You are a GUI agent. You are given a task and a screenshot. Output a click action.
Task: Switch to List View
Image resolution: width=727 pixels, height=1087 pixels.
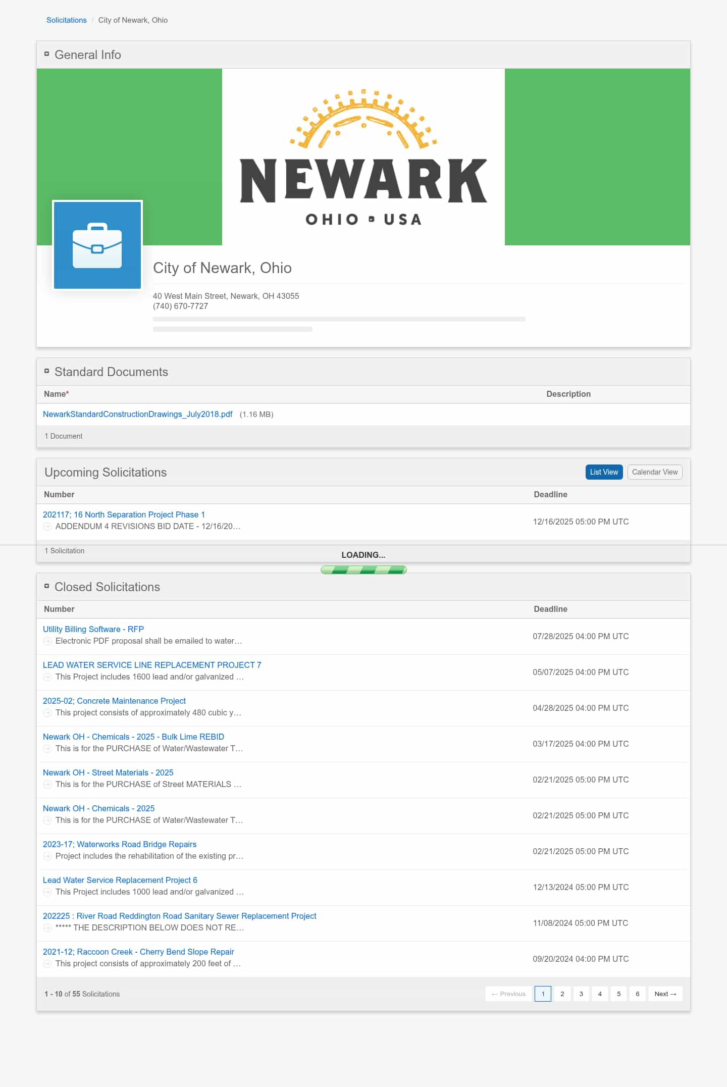pyautogui.click(x=604, y=472)
